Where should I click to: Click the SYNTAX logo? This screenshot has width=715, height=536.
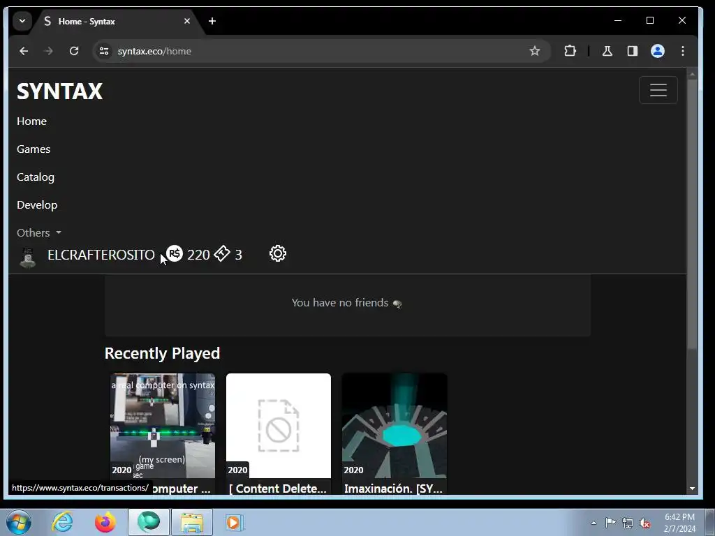coord(60,91)
